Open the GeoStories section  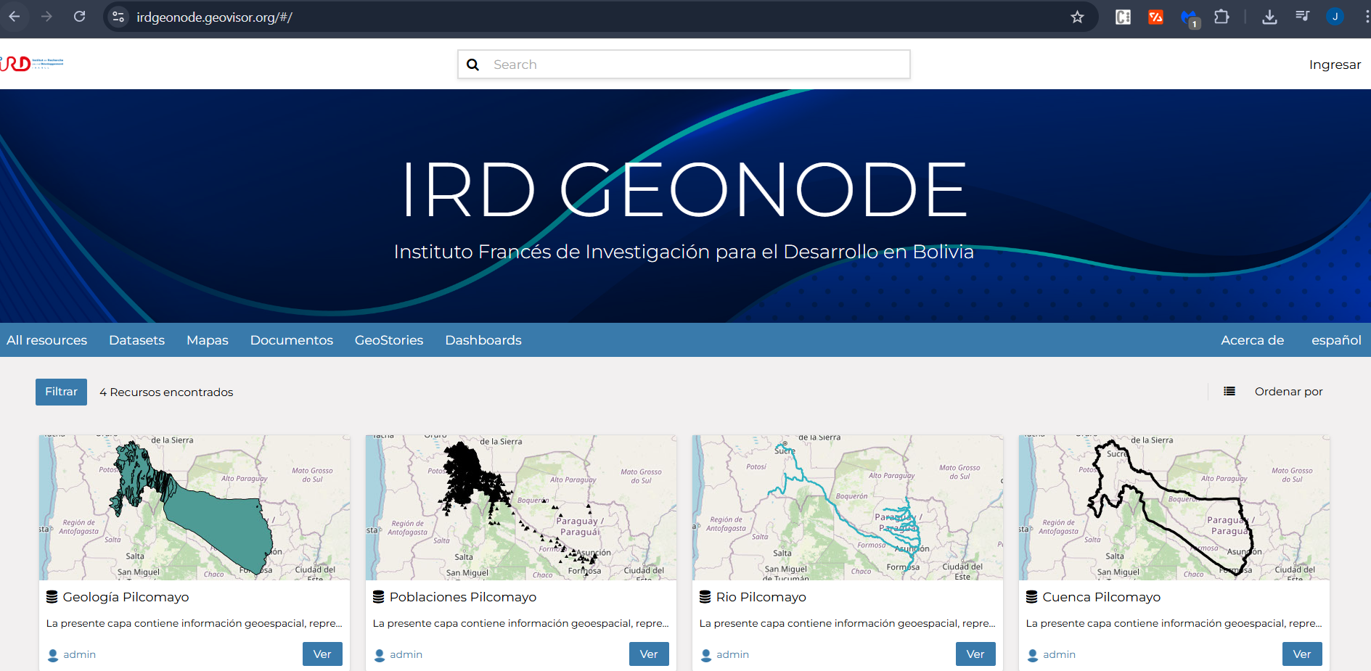(389, 339)
